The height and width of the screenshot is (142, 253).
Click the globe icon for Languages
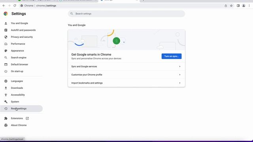6,81
